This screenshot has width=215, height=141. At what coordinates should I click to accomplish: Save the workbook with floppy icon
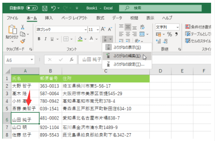(x=44, y=8)
